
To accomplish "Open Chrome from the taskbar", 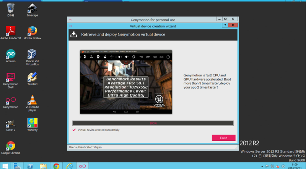I will (x=56, y=166).
